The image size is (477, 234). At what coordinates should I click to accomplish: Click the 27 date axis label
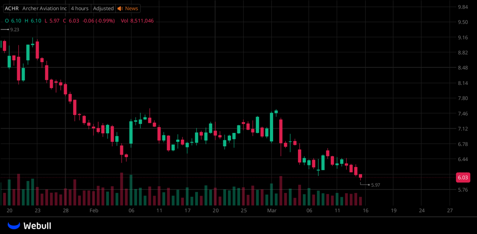click(450, 211)
